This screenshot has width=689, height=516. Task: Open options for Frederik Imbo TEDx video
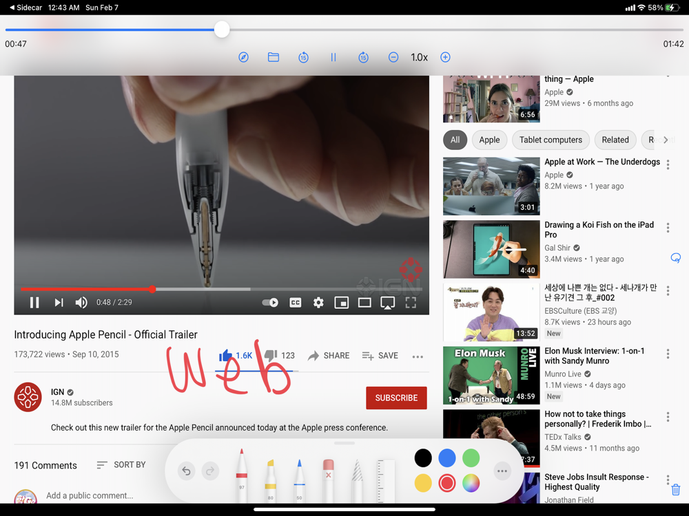668,417
